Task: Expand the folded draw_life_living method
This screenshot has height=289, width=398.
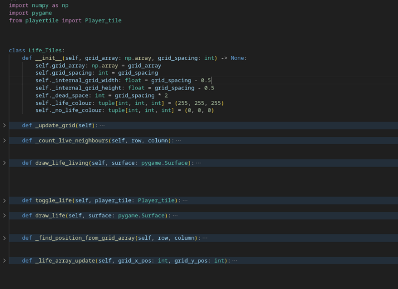Action: pos(4,163)
